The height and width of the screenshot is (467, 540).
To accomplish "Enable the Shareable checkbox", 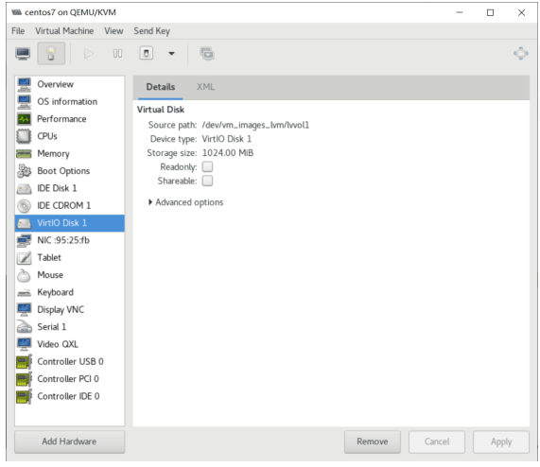I will pyautogui.click(x=207, y=181).
